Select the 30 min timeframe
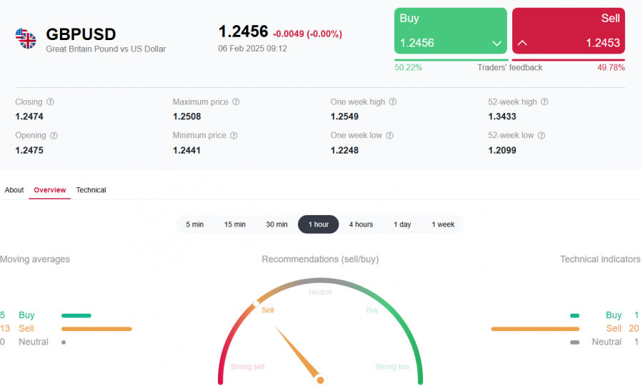The image size is (643, 386). click(276, 224)
